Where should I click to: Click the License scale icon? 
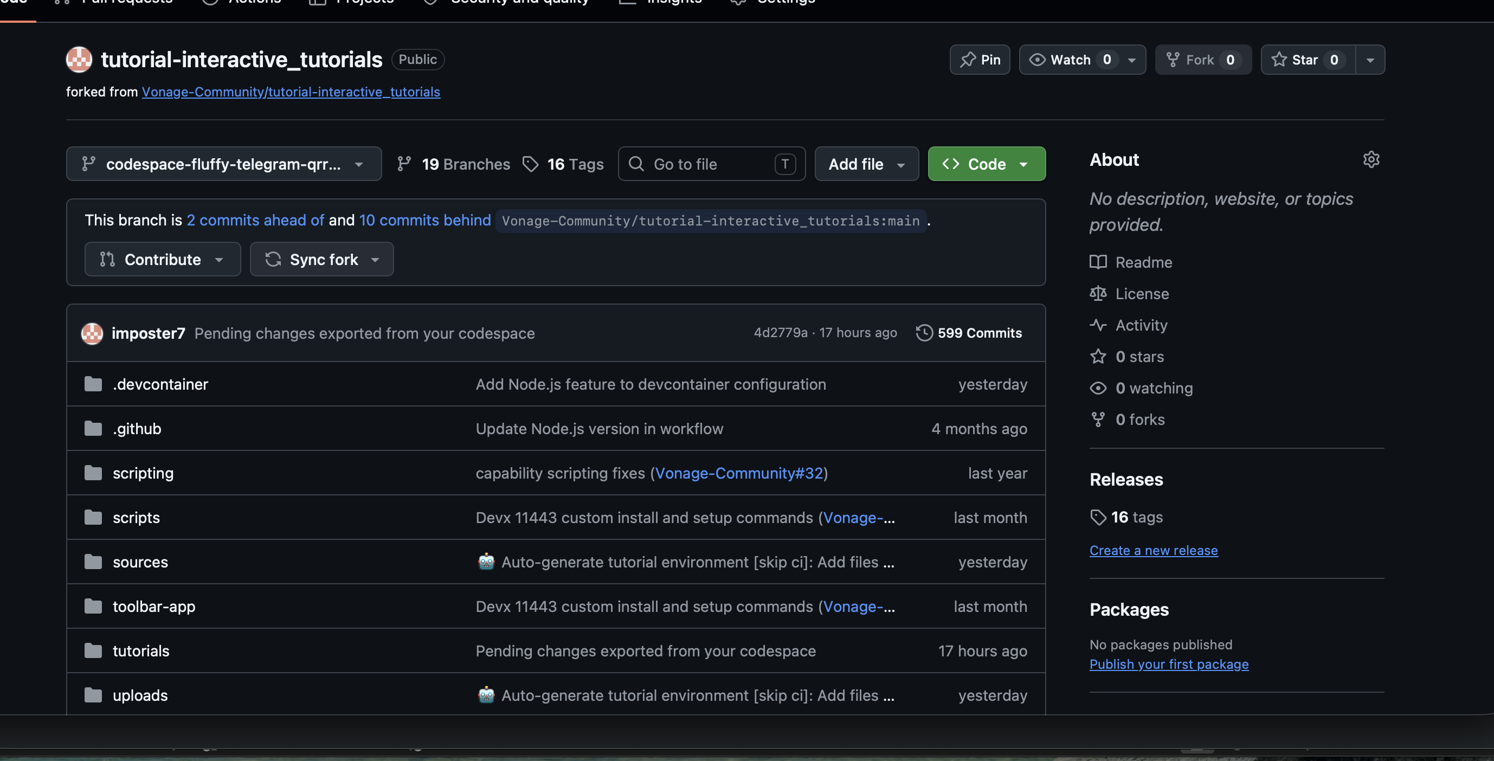click(1098, 293)
